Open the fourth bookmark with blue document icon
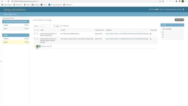This screenshot has height=106, width=188. tap(35, 5)
